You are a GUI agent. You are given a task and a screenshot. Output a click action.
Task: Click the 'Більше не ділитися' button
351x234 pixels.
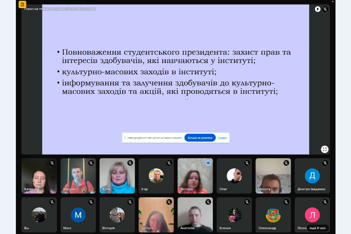click(x=200, y=138)
